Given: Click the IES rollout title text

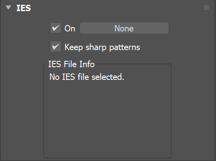Looking at the screenshot, I should pyautogui.click(x=24, y=8).
